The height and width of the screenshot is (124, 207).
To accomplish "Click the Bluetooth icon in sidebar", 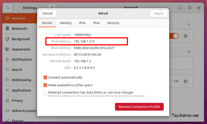I will click(7, 29).
